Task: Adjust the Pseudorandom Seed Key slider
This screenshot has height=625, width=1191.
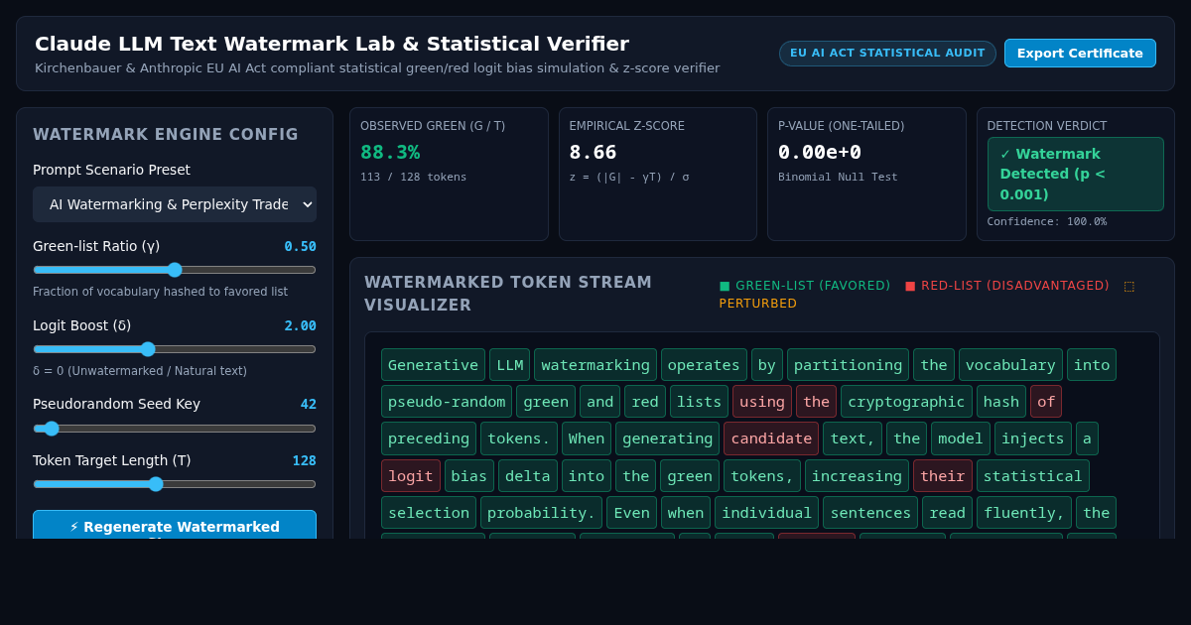Action: pos(175,429)
